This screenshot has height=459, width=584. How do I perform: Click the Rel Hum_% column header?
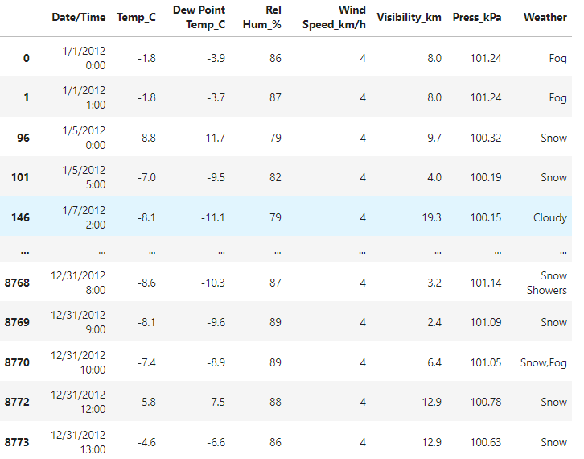(x=264, y=17)
